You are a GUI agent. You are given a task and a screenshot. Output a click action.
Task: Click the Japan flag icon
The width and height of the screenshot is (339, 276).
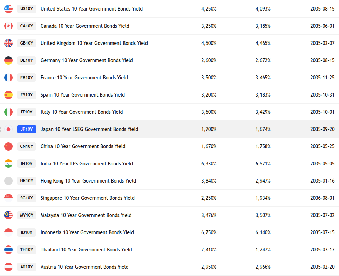click(8, 129)
